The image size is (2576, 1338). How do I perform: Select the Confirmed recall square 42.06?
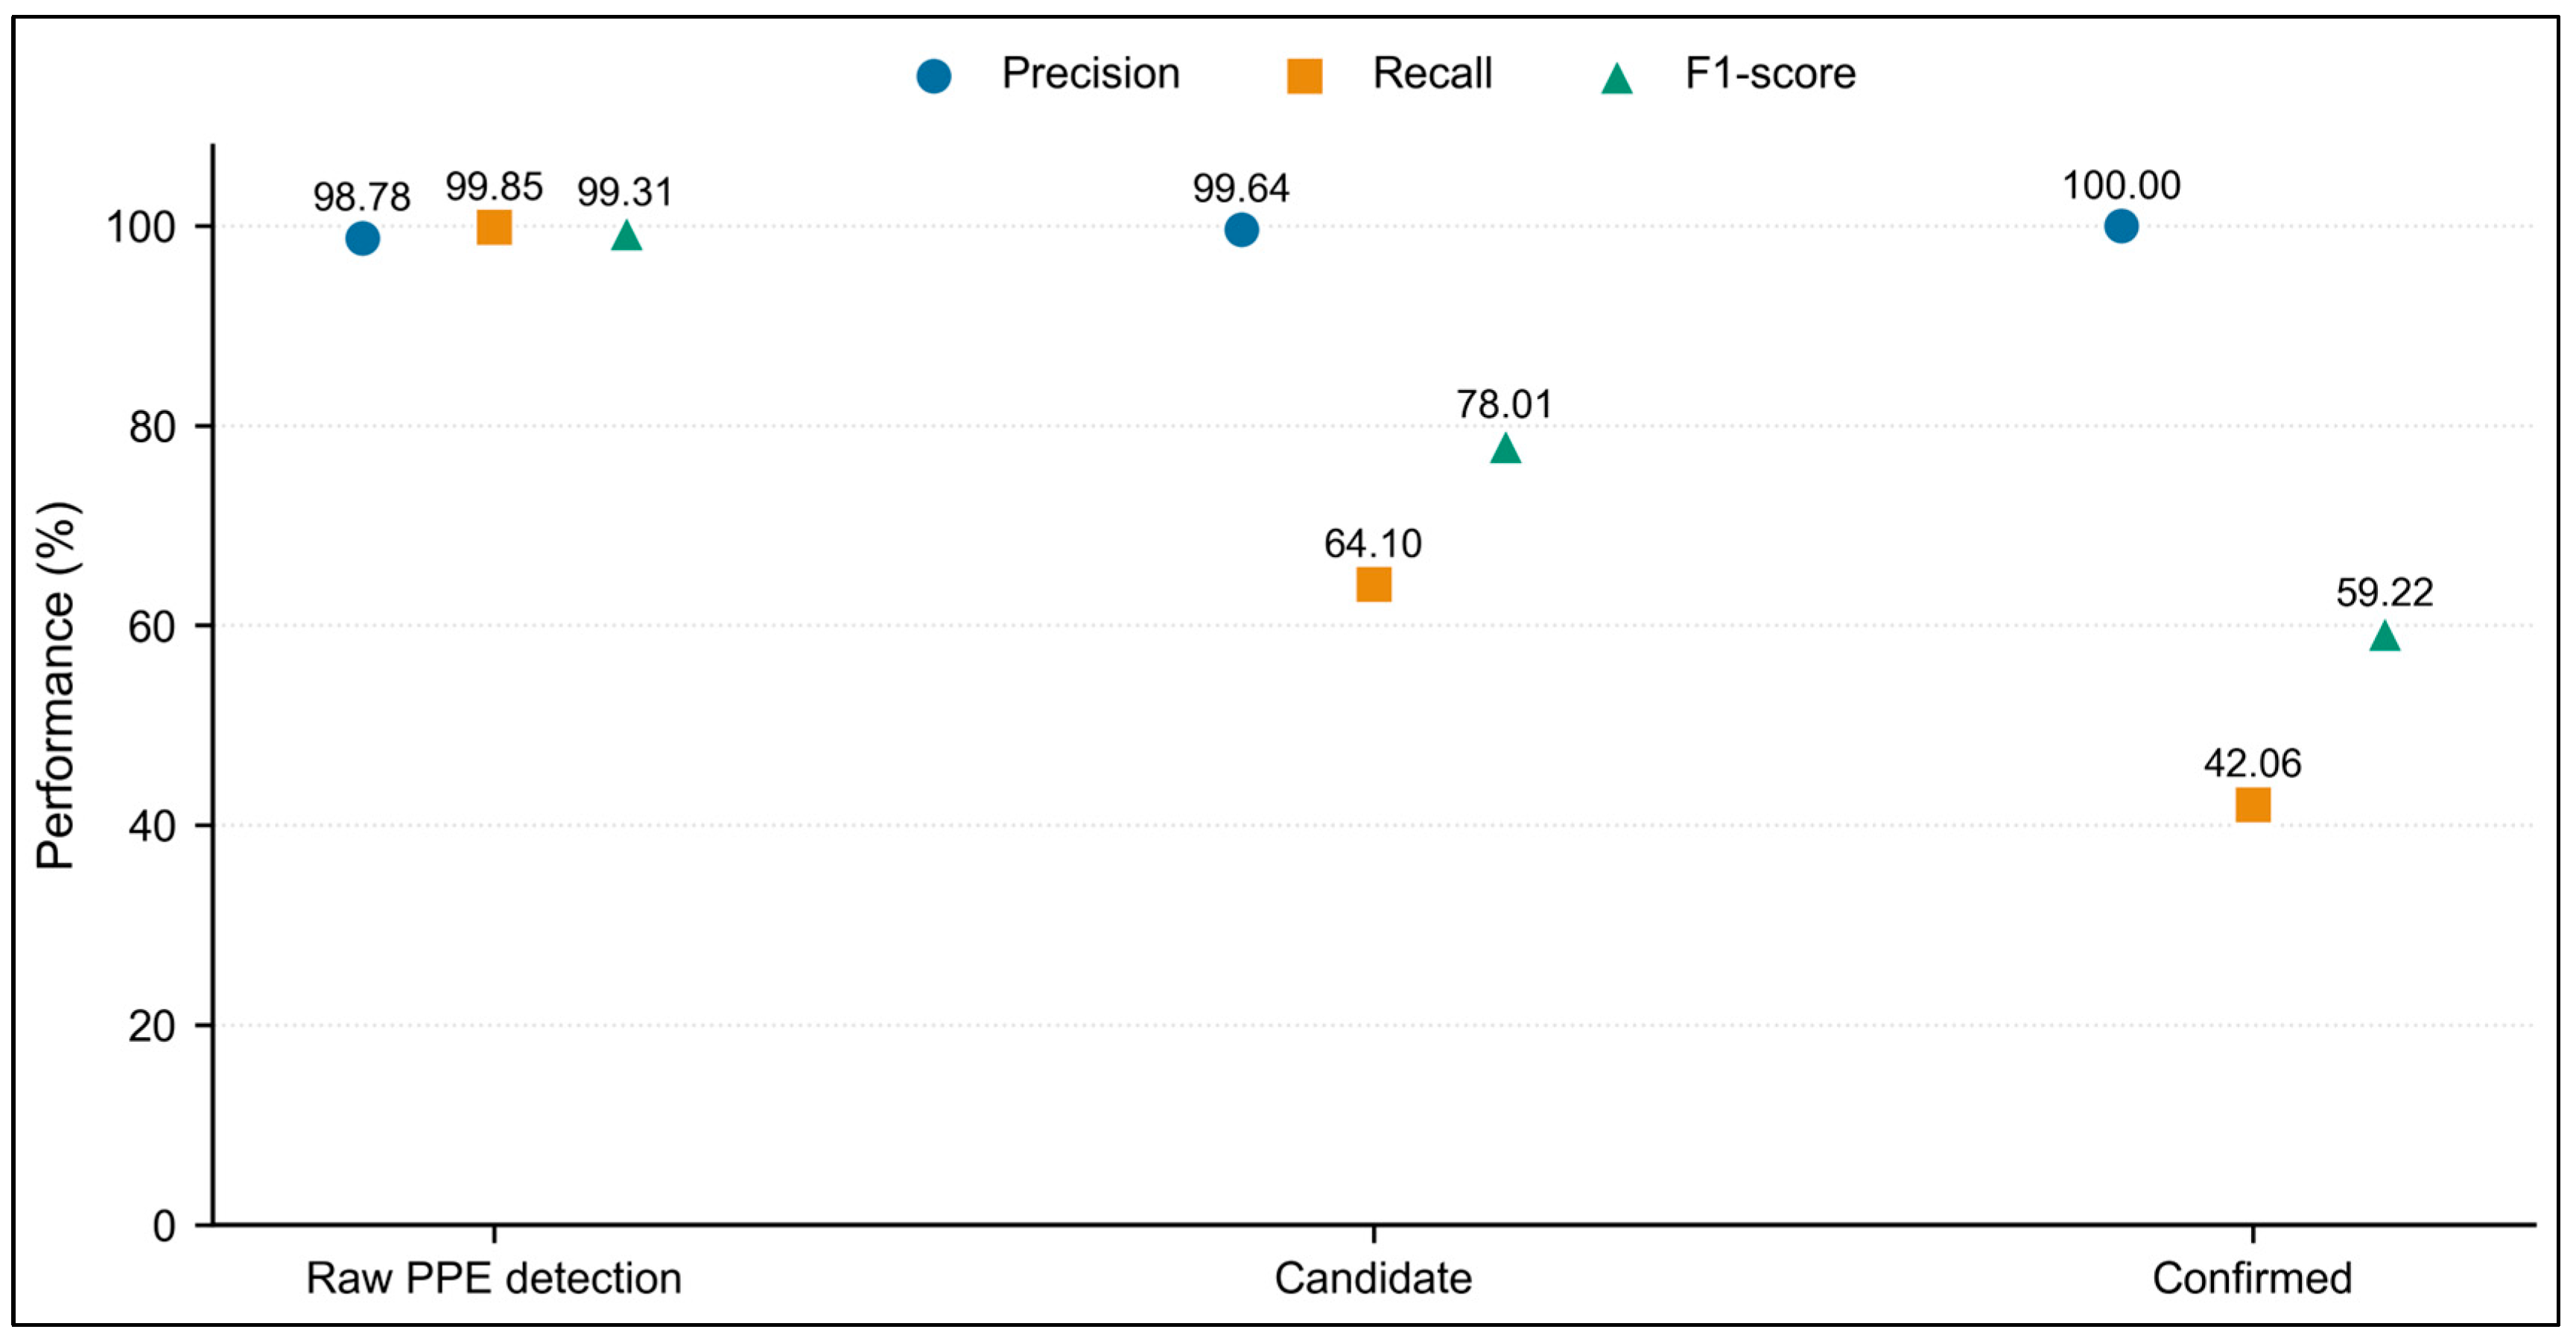[x=2252, y=804]
